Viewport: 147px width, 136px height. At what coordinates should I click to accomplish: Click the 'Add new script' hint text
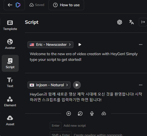click(x=75, y=126)
